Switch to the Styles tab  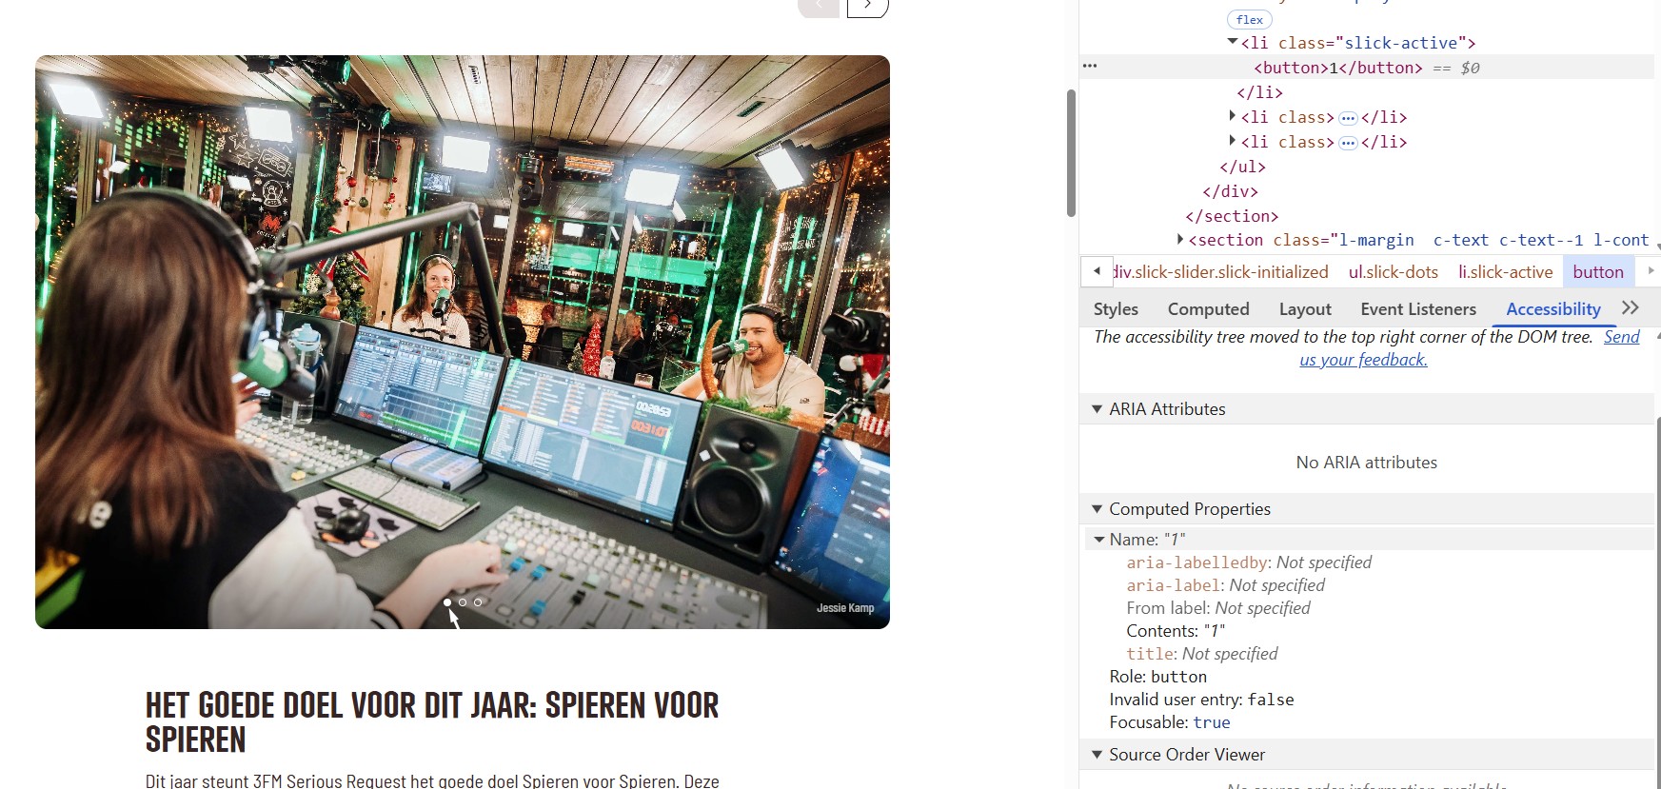click(1116, 309)
